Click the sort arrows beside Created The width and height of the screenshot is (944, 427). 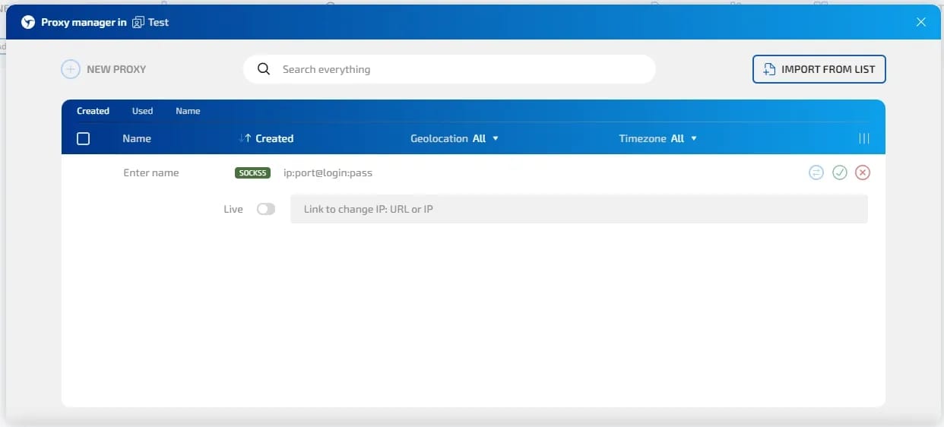click(245, 138)
